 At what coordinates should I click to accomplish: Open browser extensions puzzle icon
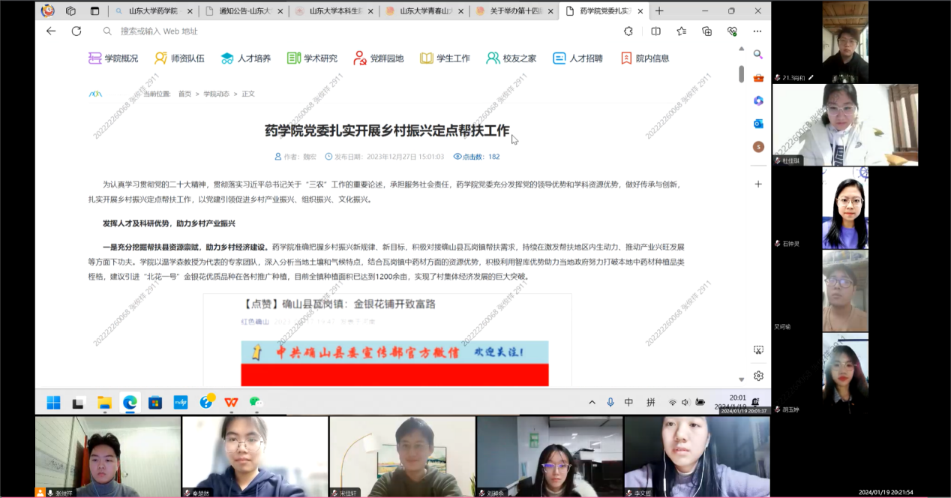(628, 31)
